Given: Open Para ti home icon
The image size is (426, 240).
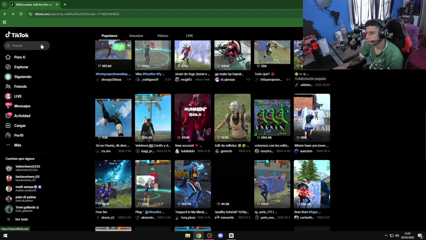Looking at the screenshot, I should 8,57.
